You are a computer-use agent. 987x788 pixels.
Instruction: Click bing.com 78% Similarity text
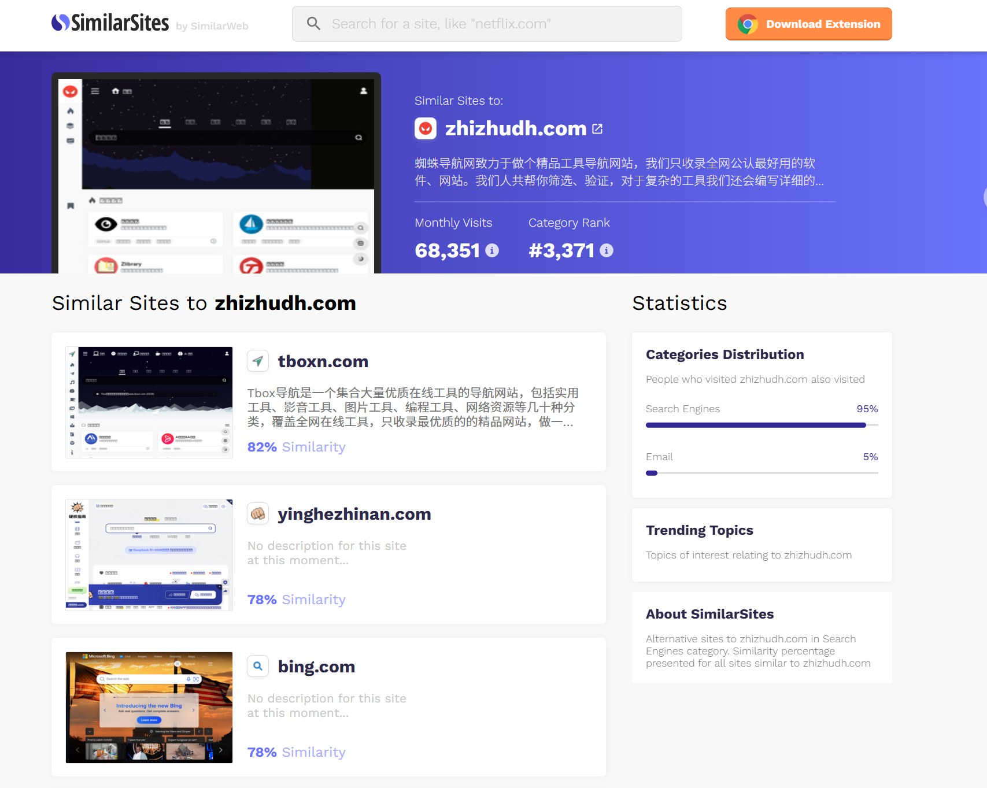[297, 752]
